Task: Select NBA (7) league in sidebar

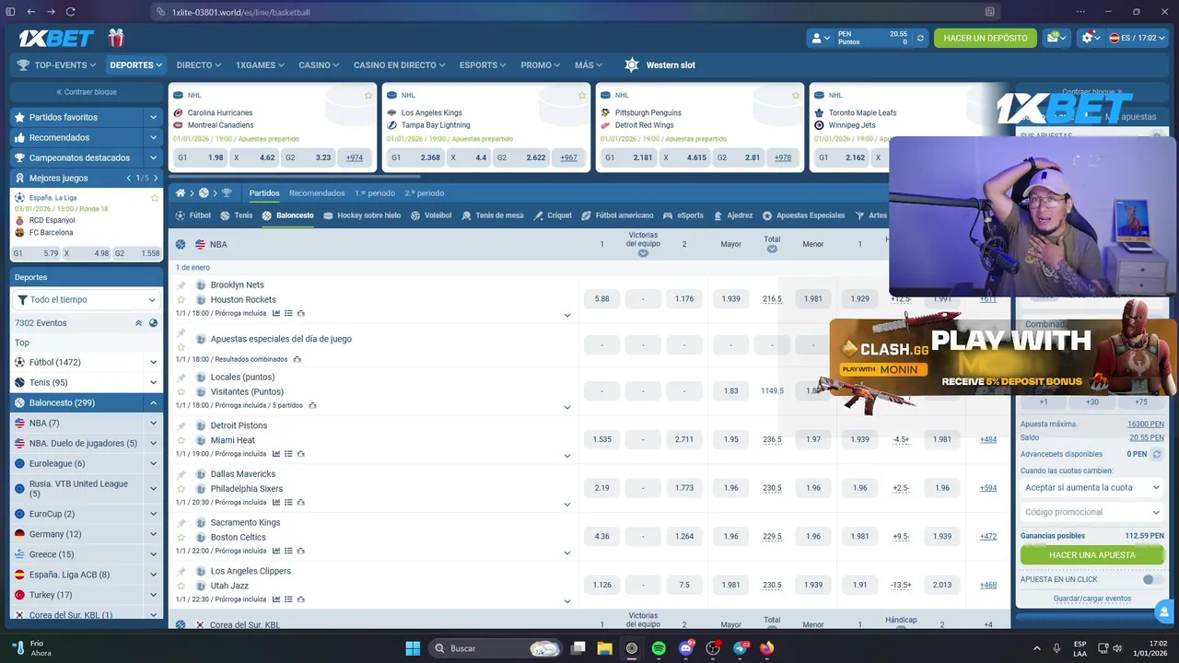Action: point(44,424)
